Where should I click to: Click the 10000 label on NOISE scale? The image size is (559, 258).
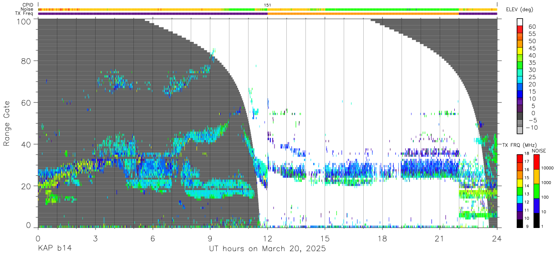[x=548, y=169]
